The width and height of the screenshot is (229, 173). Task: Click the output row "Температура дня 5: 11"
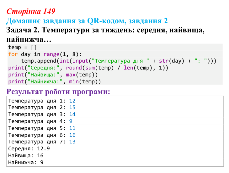(x=42, y=128)
